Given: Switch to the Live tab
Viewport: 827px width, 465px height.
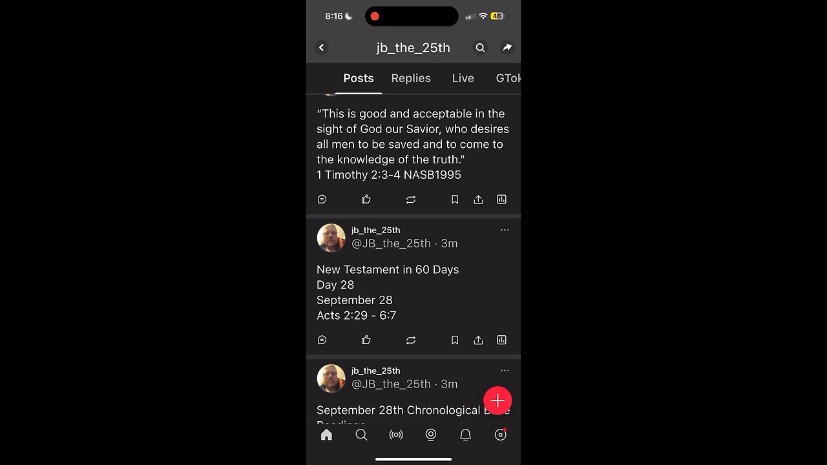Looking at the screenshot, I should 463,78.
